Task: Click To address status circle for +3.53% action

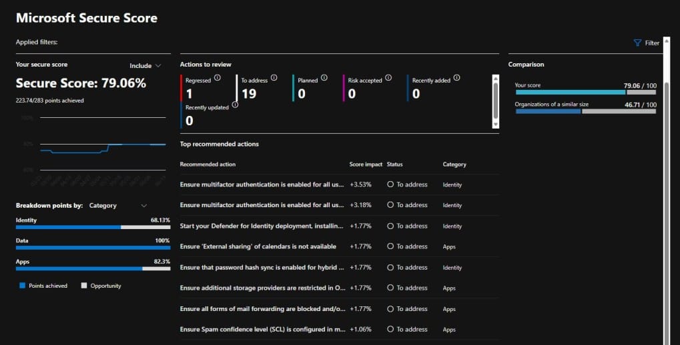Action: [390, 184]
